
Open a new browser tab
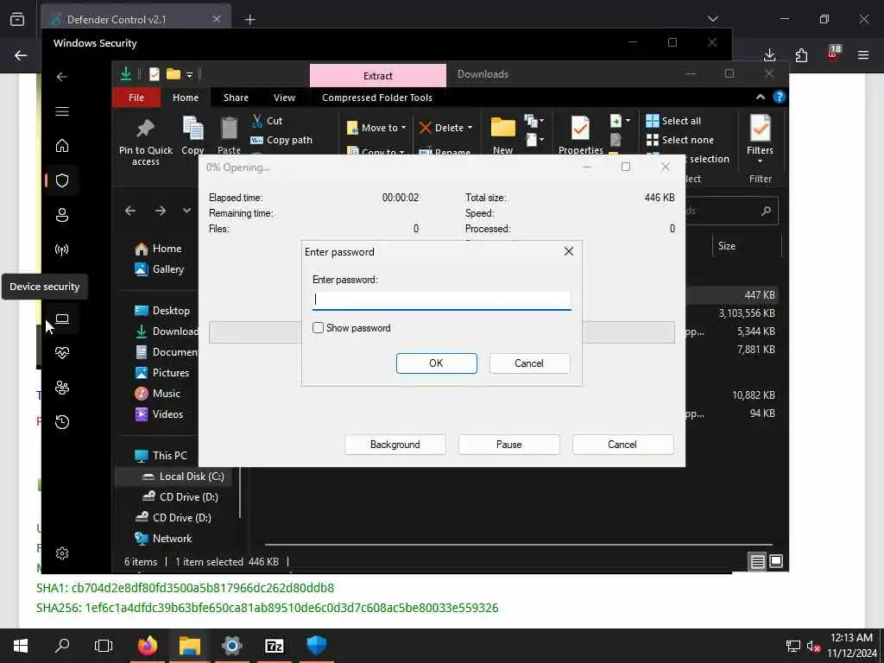(x=249, y=20)
